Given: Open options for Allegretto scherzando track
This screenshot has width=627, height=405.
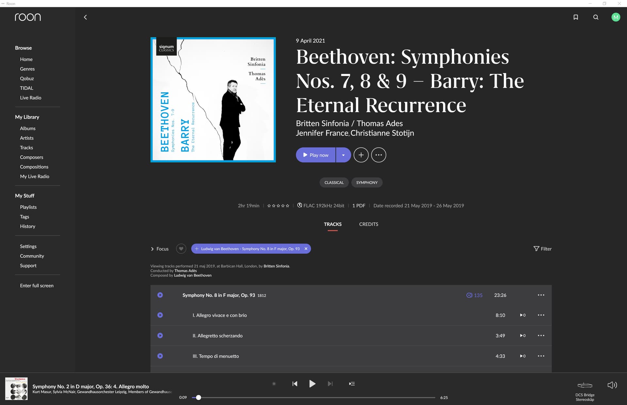Looking at the screenshot, I should pos(541,336).
